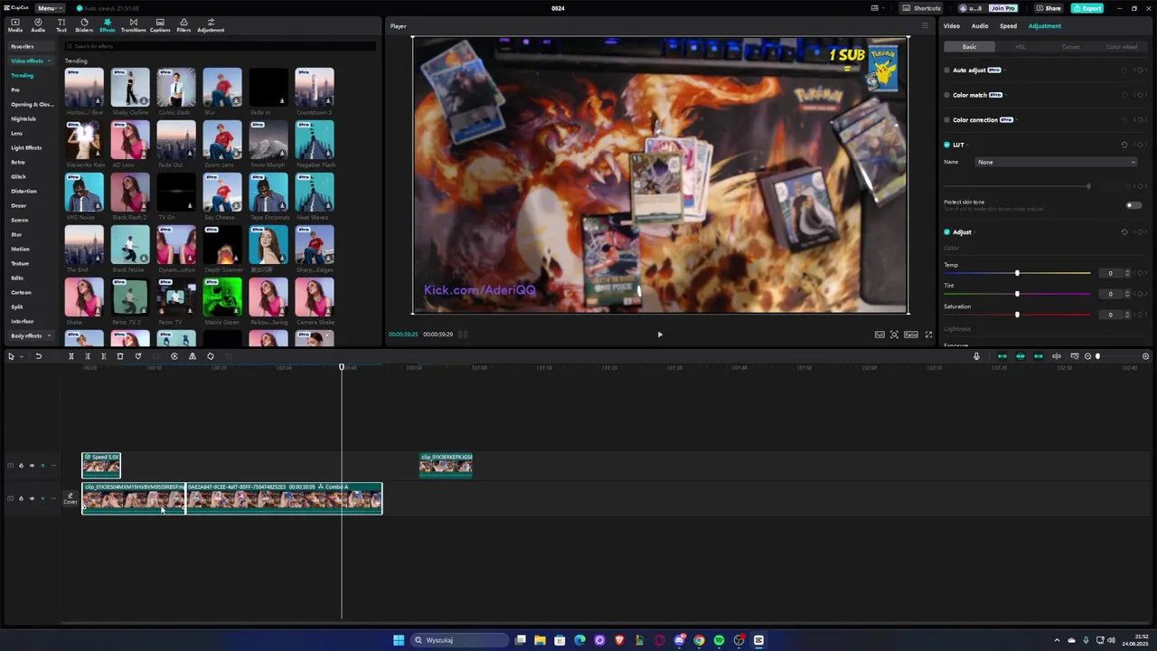This screenshot has width=1157, height=651.
Task: Select the HSL sub-tab
Action: click(1021, 47)
